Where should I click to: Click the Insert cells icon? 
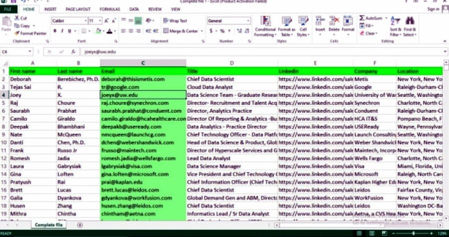[320, 21]
